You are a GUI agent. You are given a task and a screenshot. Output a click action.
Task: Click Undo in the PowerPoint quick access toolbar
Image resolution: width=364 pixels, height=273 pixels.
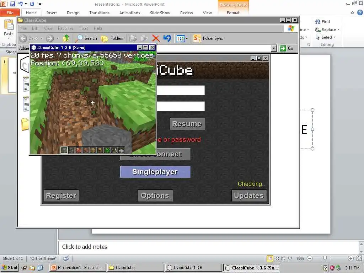pos(20,4)
